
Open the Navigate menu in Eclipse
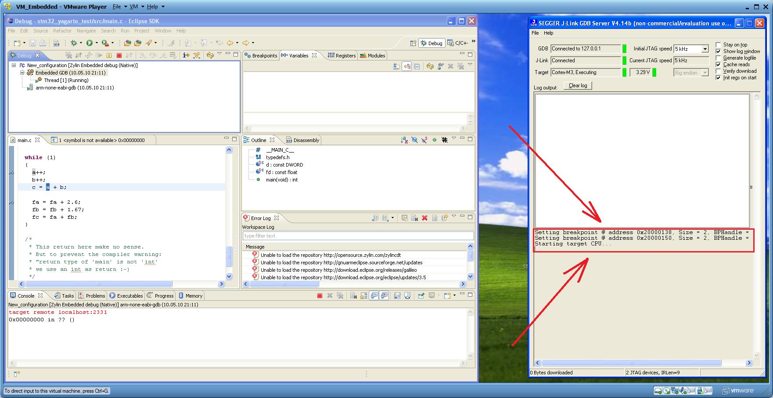click(86, 31)
